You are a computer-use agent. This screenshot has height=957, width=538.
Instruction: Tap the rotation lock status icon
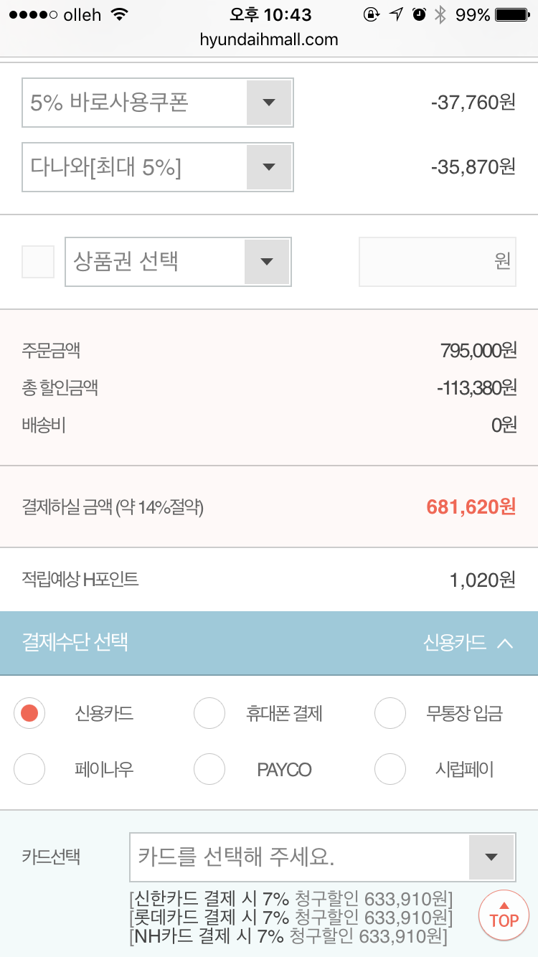[x=372, y=15]
